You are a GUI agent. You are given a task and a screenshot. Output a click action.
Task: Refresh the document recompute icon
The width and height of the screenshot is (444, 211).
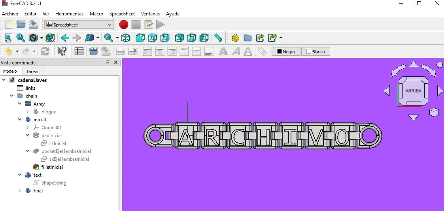(45, 51)
